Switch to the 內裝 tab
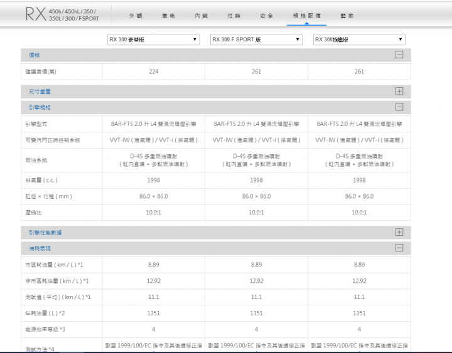 [201, 16]
